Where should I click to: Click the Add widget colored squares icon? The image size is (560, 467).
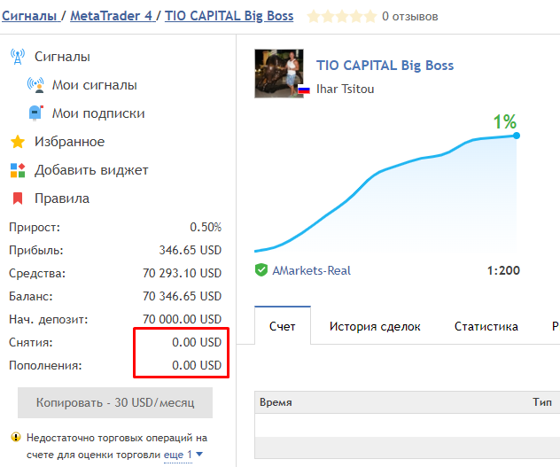[18, 170]
